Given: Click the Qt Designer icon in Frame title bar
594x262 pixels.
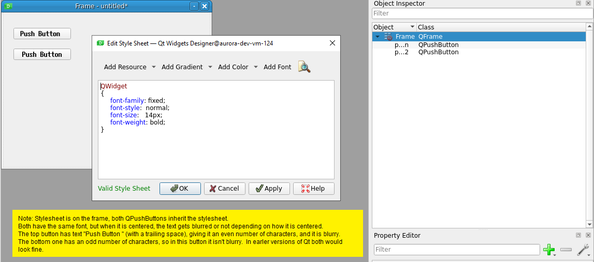Looking at the screenshot, I should [x=9, y=6].
